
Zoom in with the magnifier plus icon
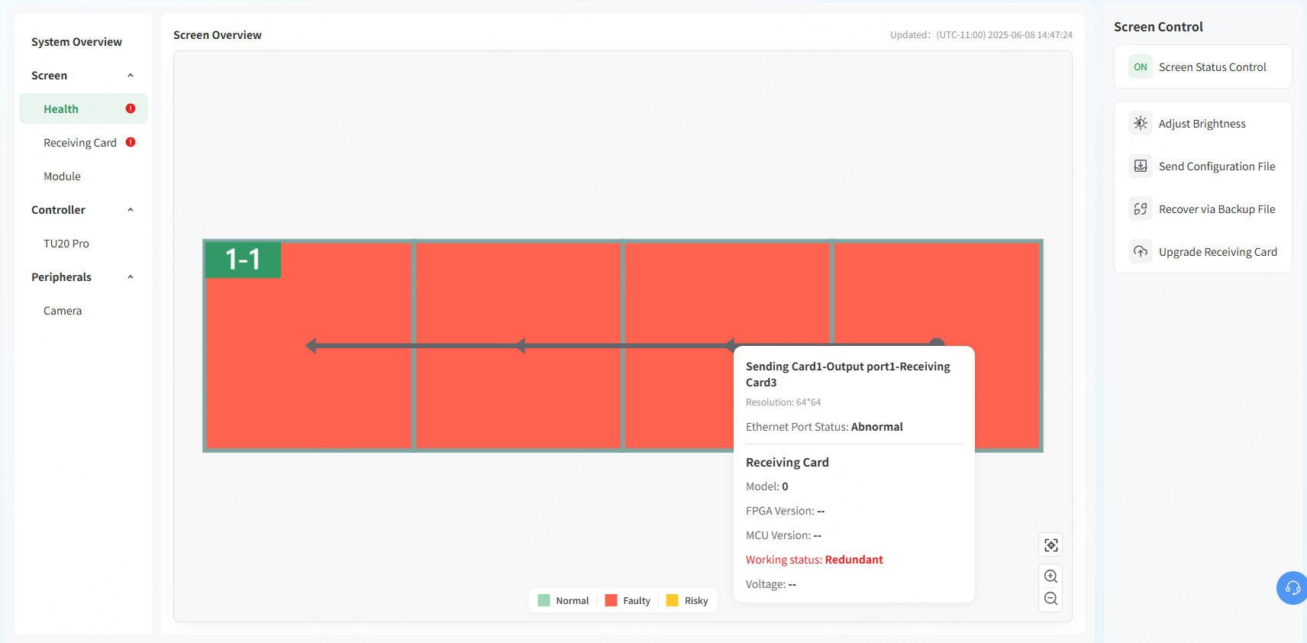click(x=1051, y=577)
